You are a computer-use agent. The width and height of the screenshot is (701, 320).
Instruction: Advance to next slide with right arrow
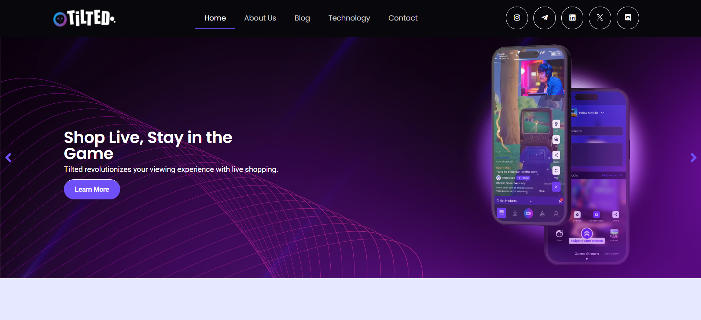click(x=693, y=158)
